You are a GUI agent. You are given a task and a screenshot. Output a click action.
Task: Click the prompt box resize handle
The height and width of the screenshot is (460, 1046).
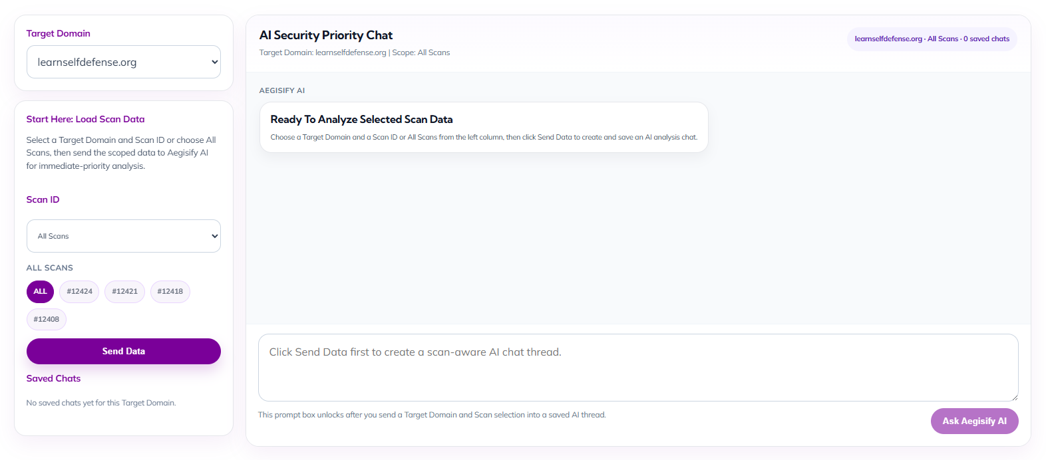pos(1014,397)
